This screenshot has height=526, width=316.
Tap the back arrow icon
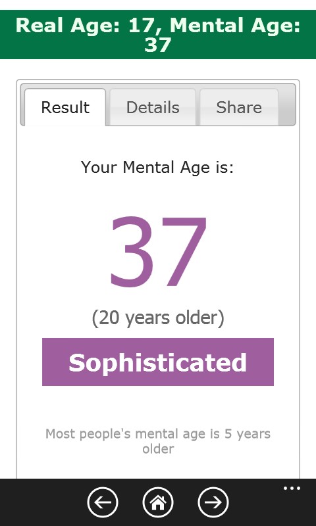[x=103, y=502]
